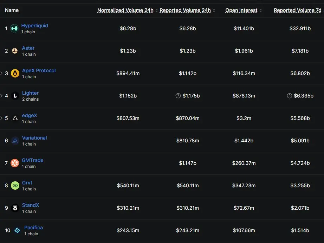Select ApeX's $894.41m normalized volume
Image resolution: width=324 pixels, height=243 pixels.
click(128, 73)
